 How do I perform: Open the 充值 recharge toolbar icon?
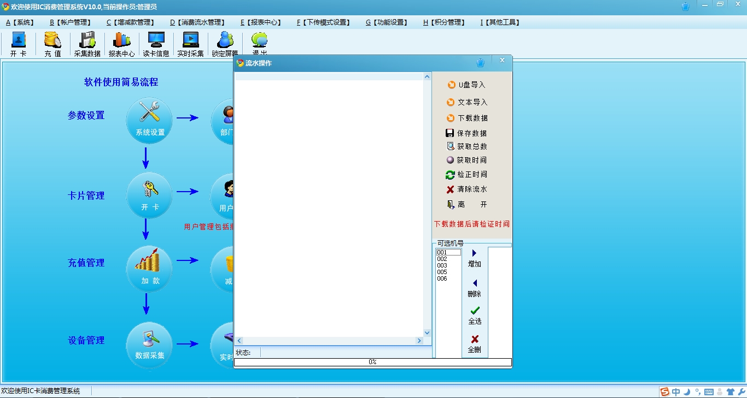tap(52, 44)
